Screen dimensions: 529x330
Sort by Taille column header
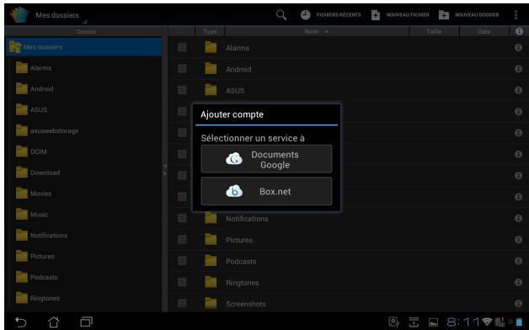(434, 31)
